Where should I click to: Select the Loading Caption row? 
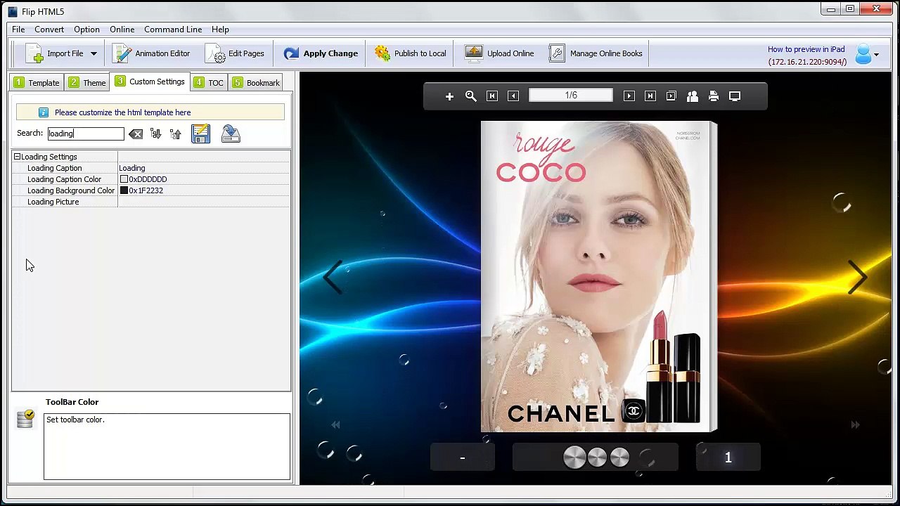151,168
